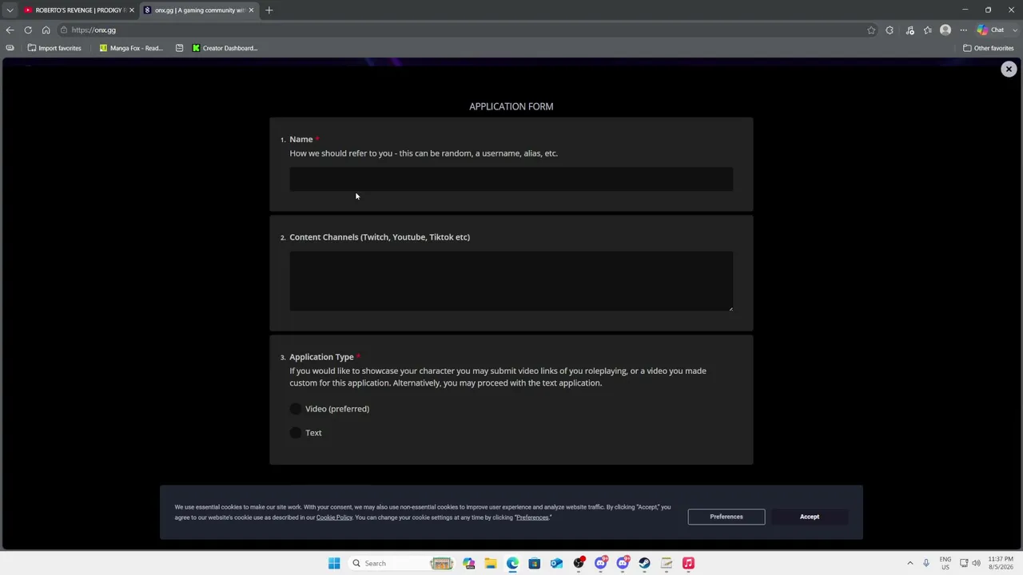
Task: Open the Cookie Policy link
Action: [334, 517]
